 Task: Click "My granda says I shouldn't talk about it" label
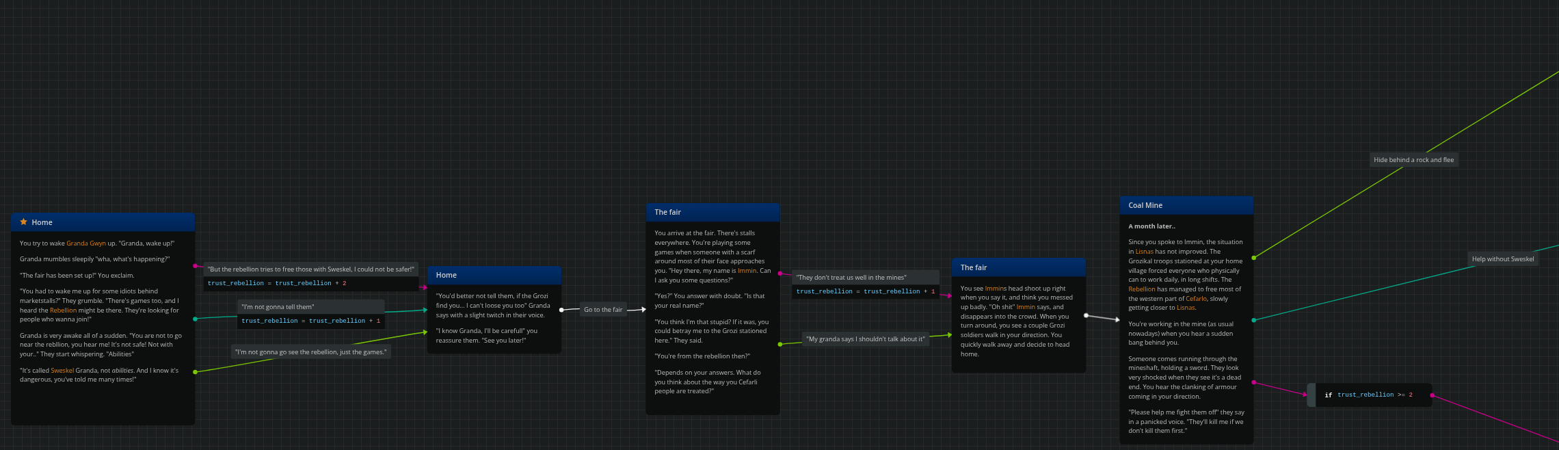[x=865, y=339]
